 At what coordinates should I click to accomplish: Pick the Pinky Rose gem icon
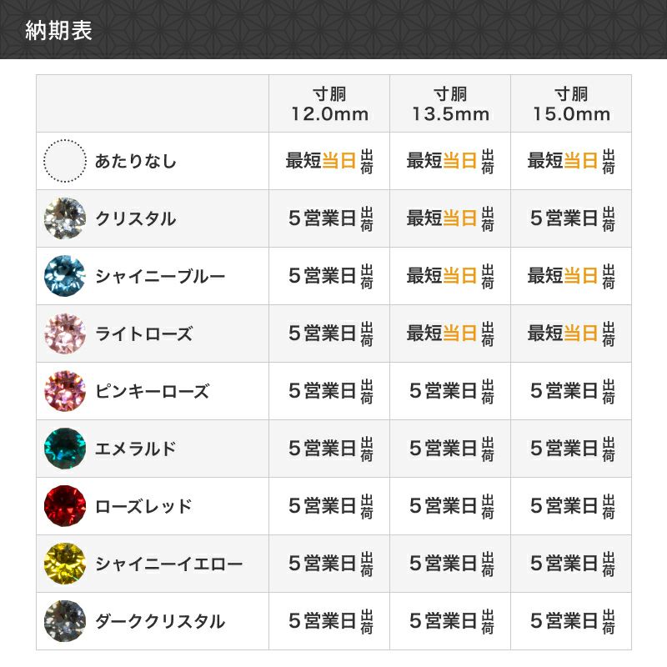(65, 391)
